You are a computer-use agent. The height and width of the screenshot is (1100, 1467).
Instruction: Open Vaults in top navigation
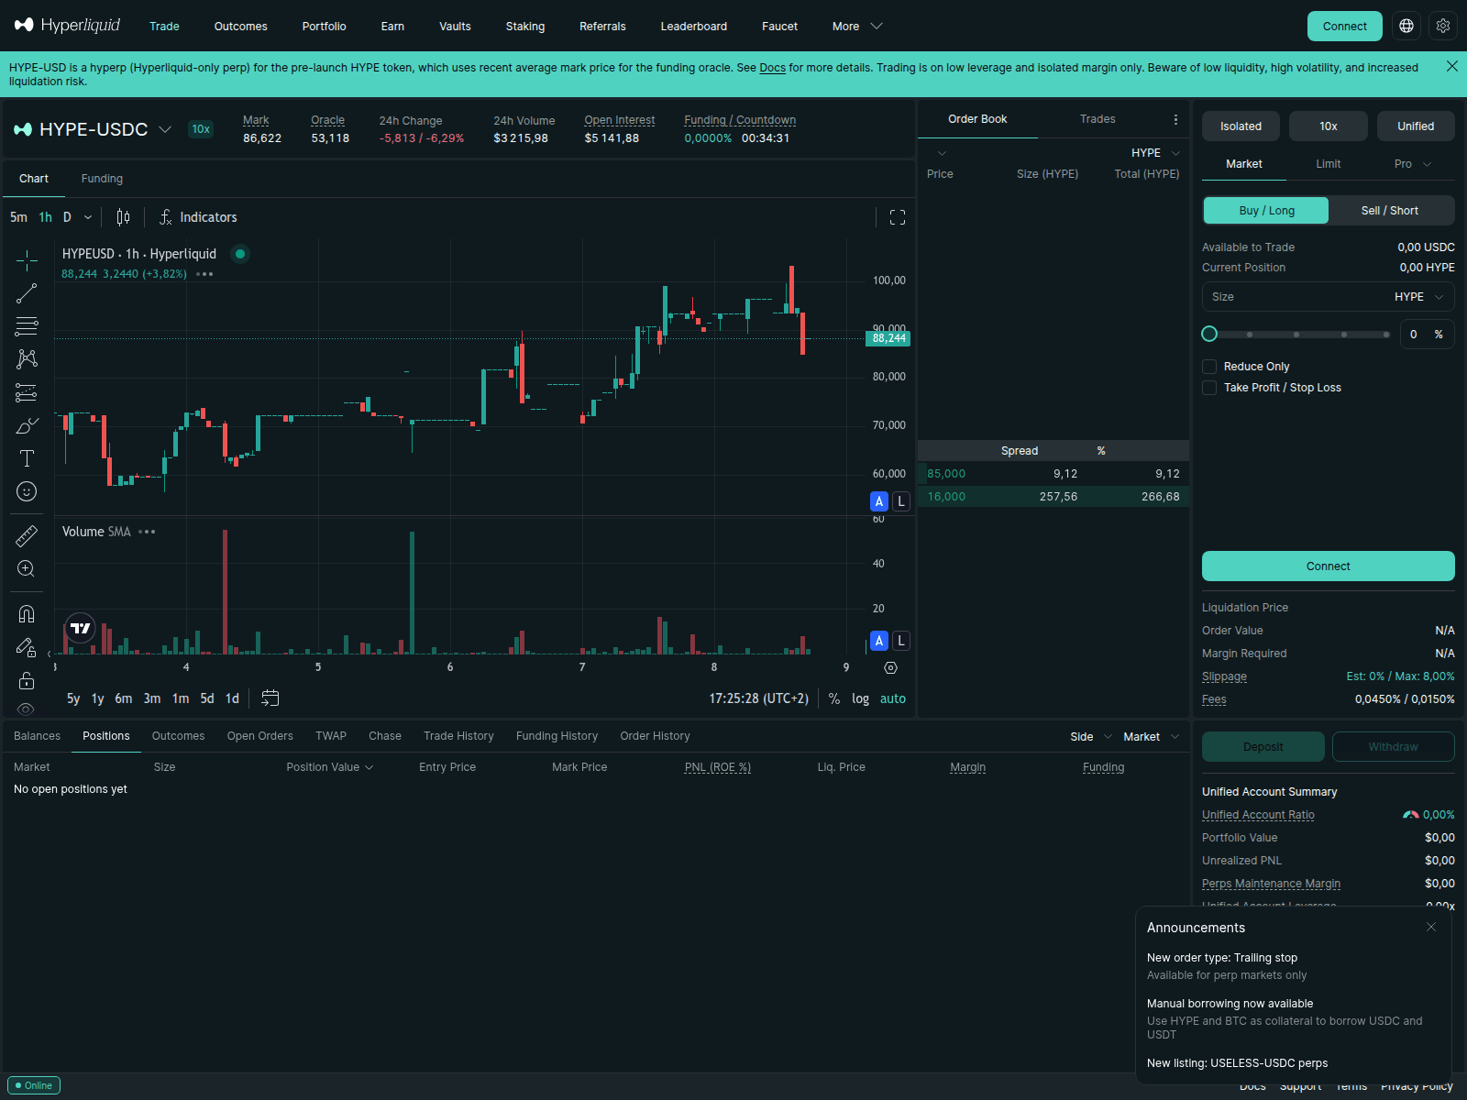pyautogui.click(x=455, y=26)
